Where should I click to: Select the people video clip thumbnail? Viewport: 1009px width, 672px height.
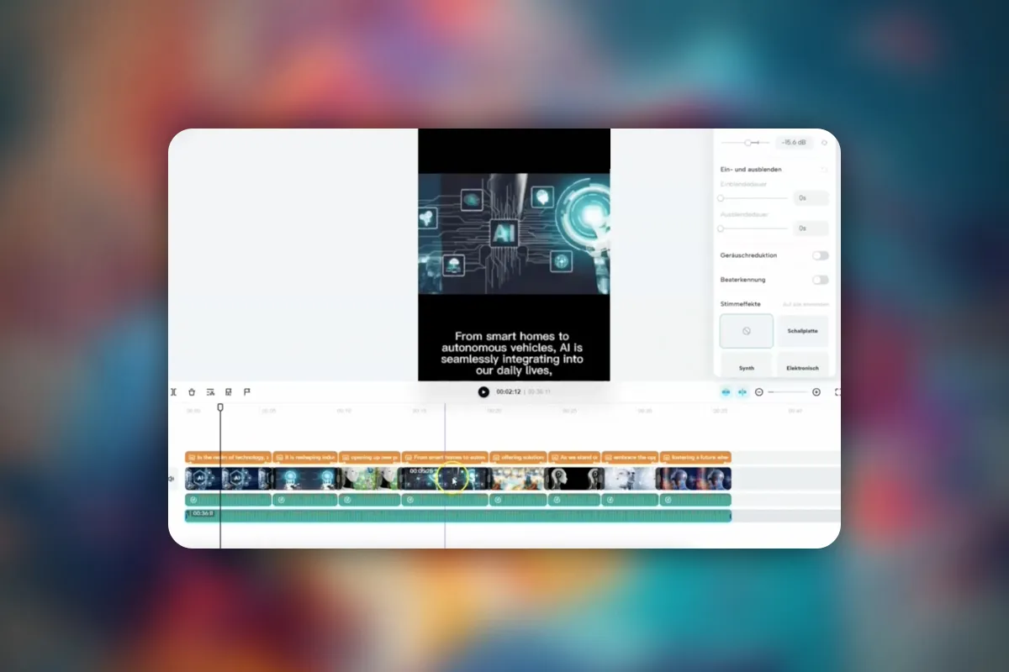518,479
